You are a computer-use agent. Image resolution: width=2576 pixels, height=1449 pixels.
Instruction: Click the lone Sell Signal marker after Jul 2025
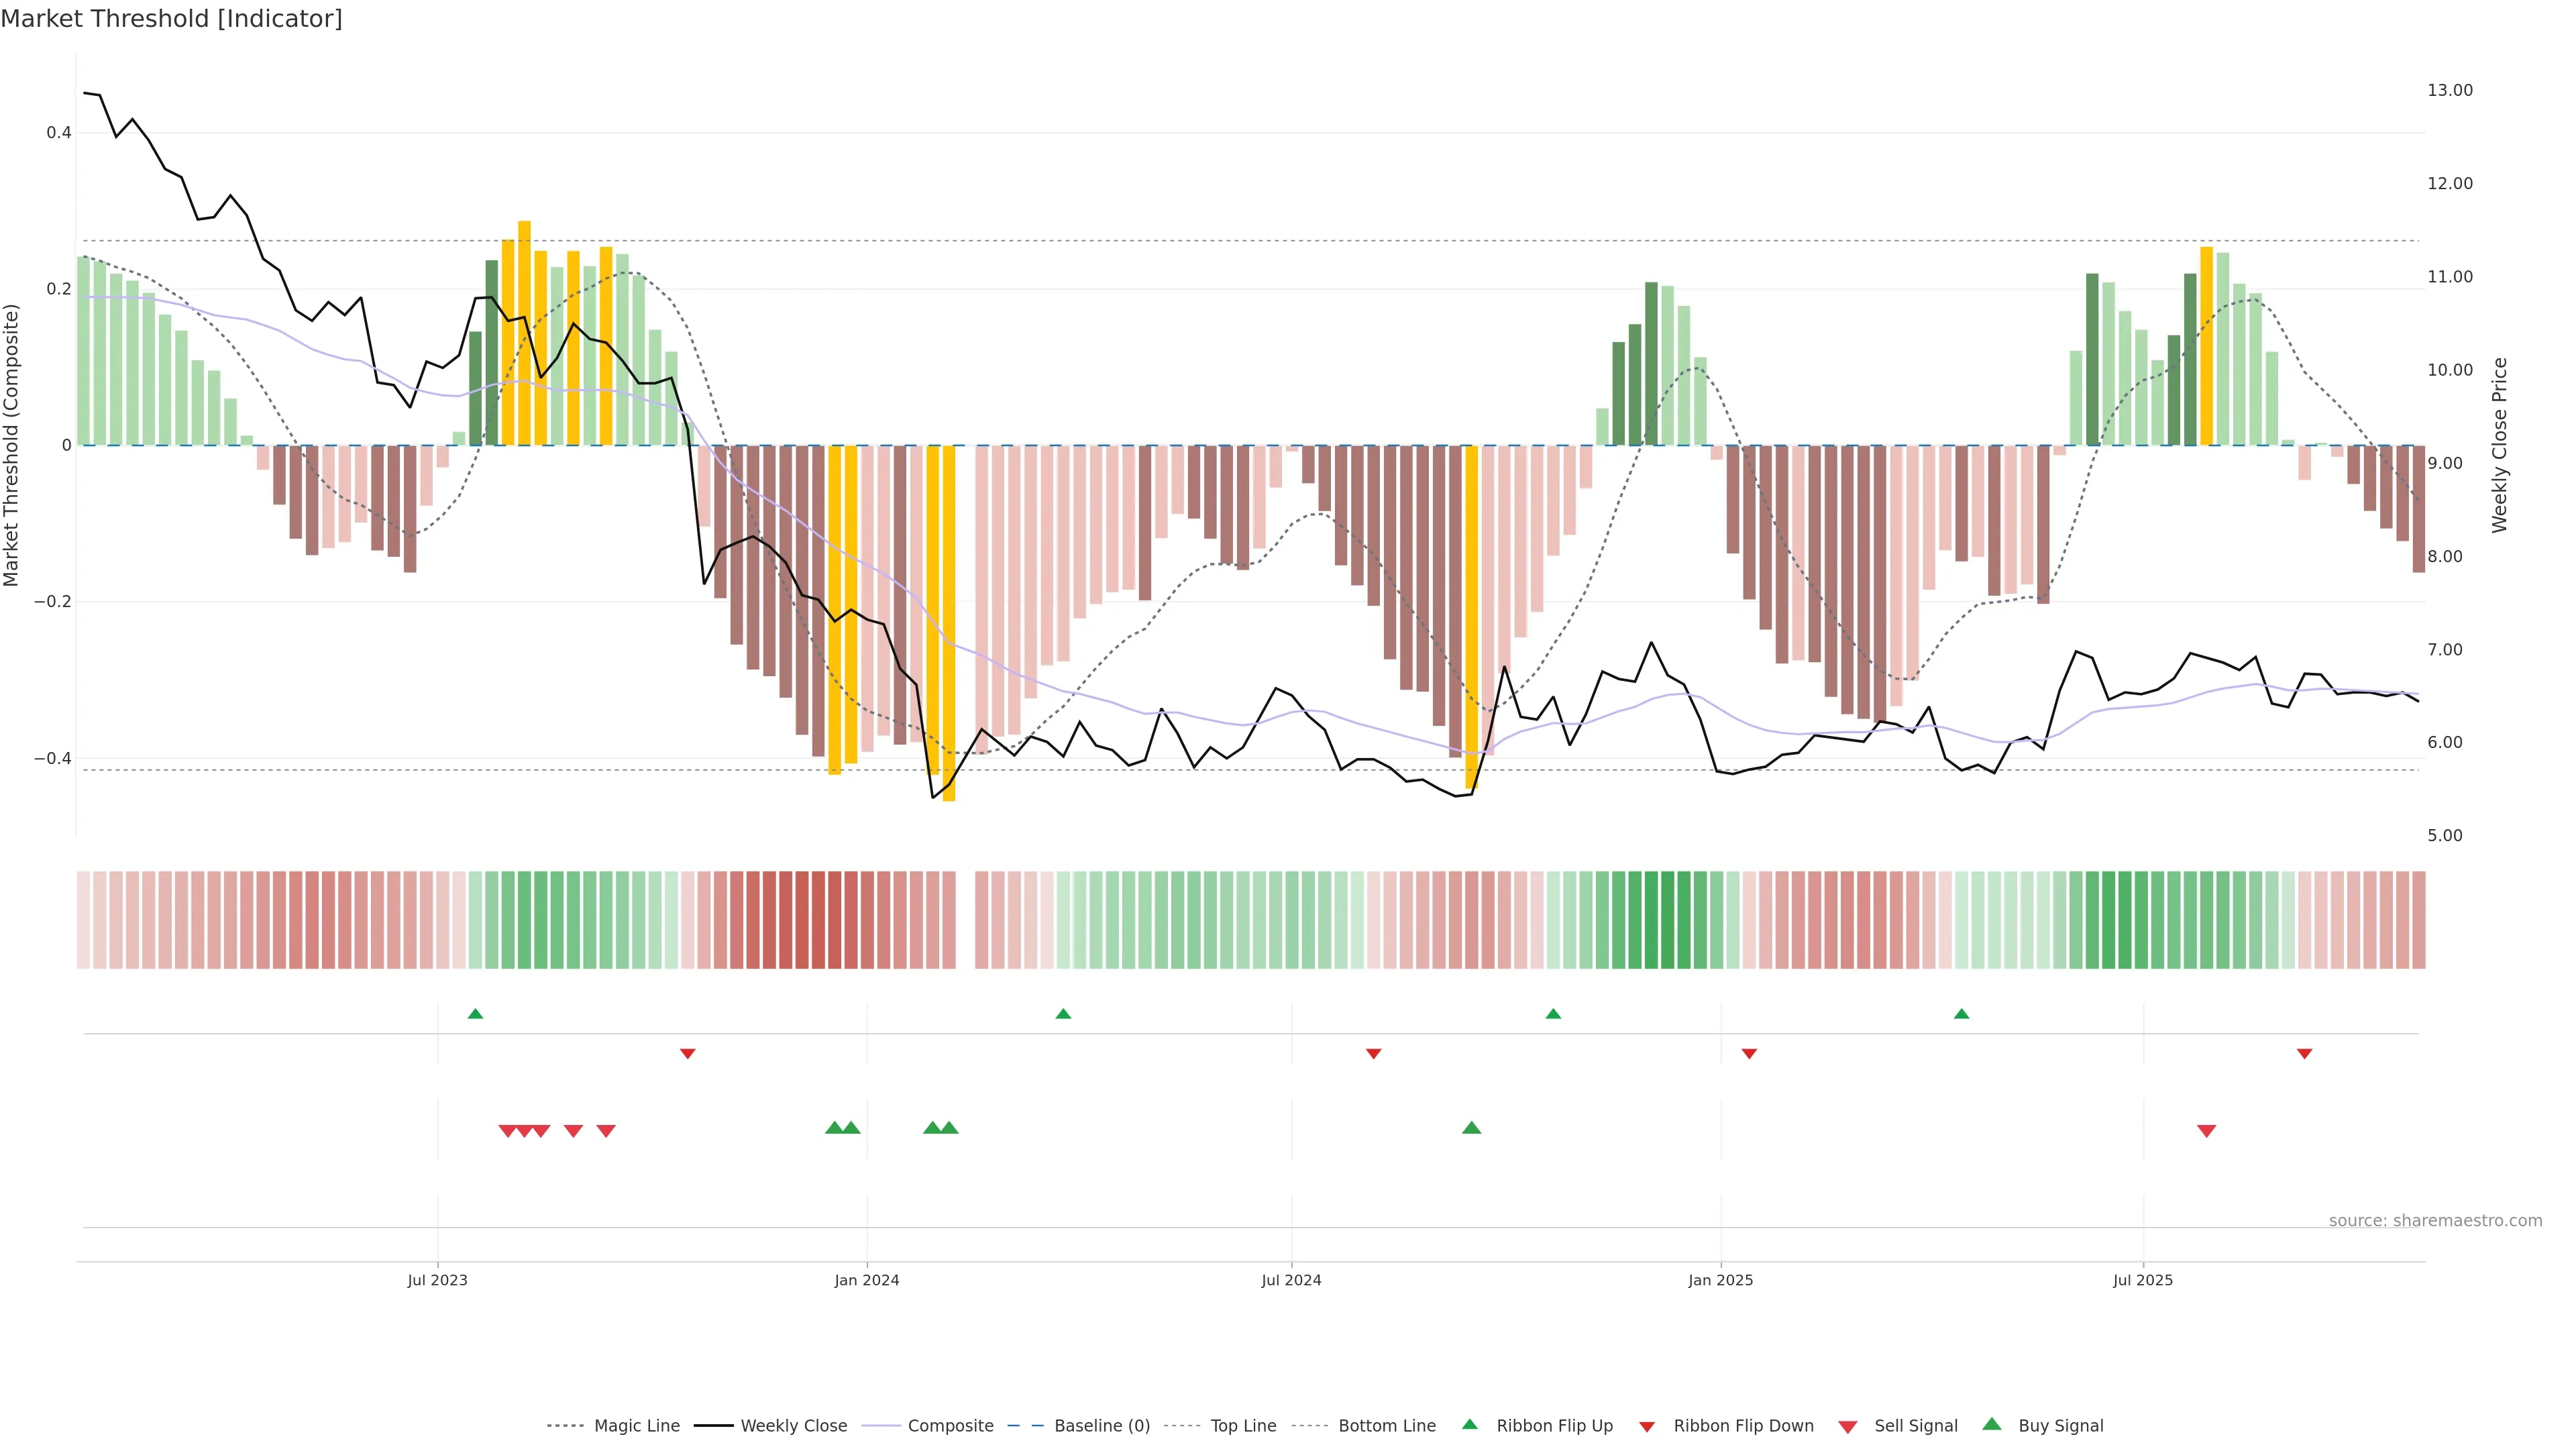coord(2206,1131)
